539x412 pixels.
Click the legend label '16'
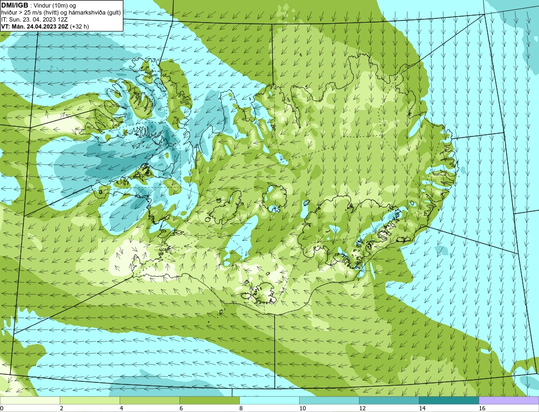482,408
